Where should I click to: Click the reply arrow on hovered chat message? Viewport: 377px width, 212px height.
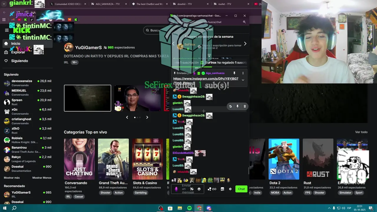point(230,106)
